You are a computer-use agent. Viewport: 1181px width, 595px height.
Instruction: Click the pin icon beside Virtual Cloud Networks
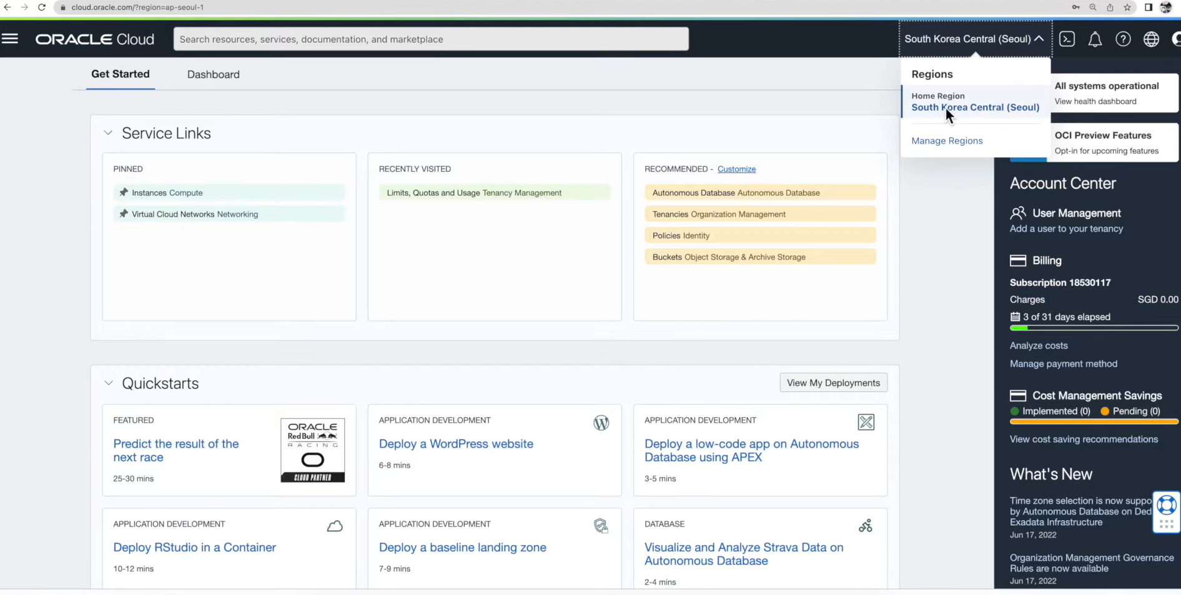124,214
